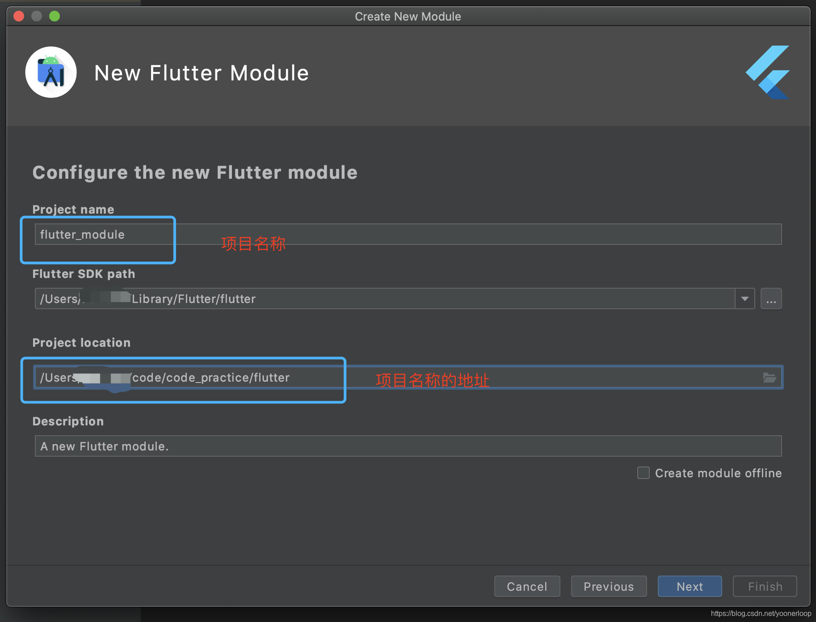This screenshot has height=622, width=816.
Task: Click the Flutter SDK path label
Action: click(x=84, y=274)
